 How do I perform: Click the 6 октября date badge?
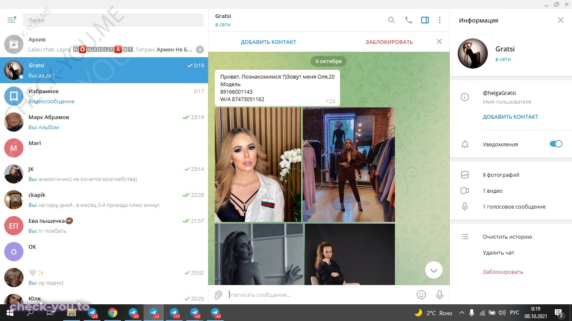[x=329, y=61]
